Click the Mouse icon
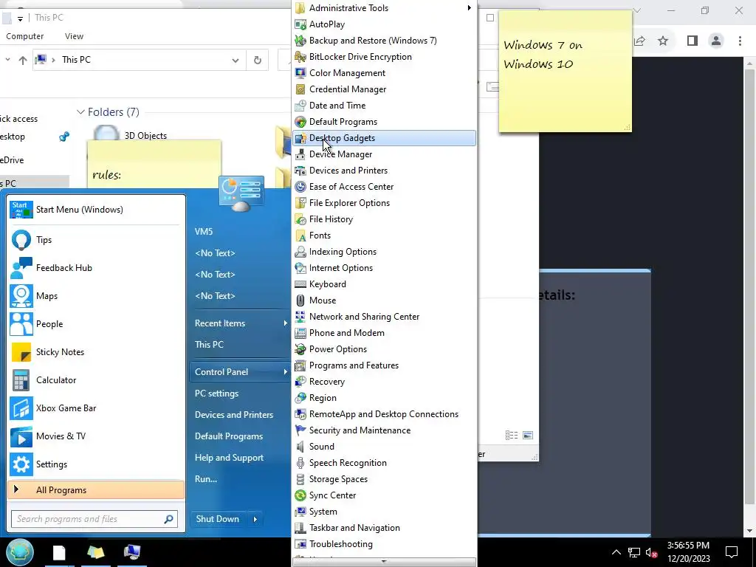Image resolution: width=756 pixels, height=567 pixels. tap(300, 300)
